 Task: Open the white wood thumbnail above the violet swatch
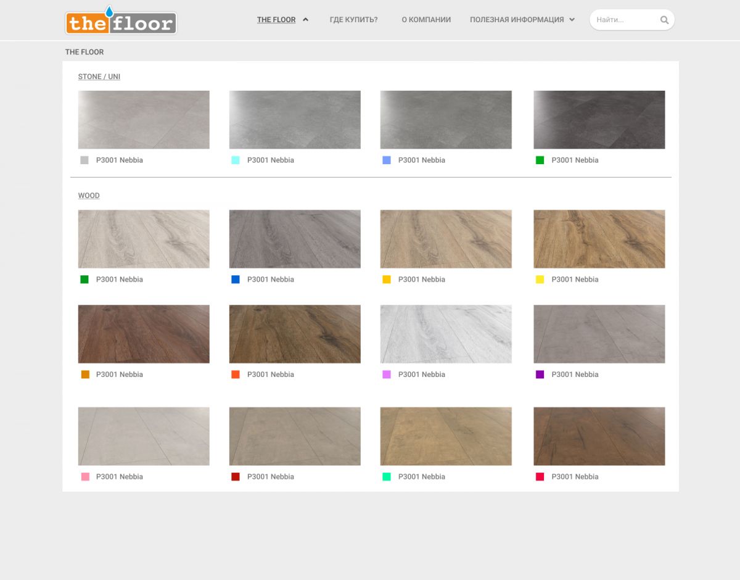[x=446, y=334]
